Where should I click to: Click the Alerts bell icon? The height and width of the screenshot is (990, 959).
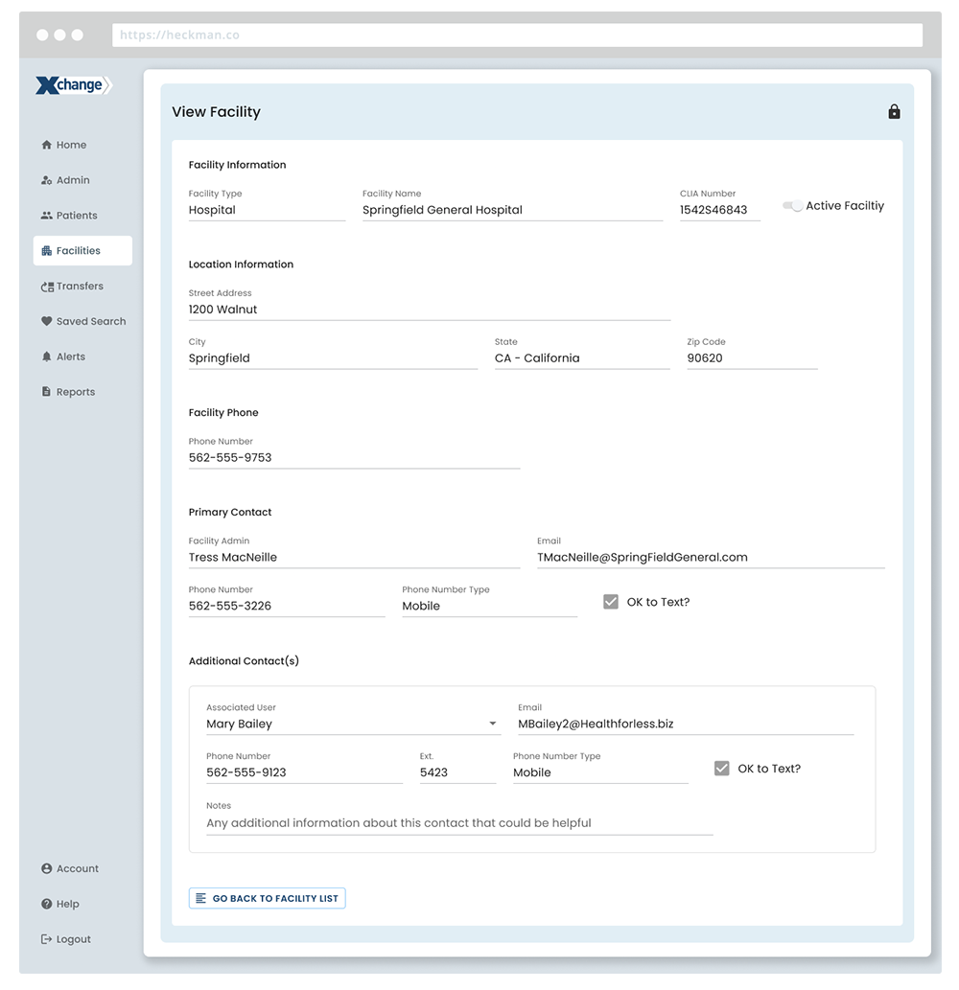[x=46, y=357]
